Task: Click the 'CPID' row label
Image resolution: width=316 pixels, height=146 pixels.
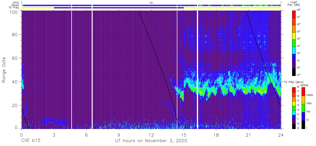Action: point(16,3)
